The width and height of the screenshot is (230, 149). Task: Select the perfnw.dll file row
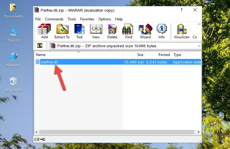[118, 62]
